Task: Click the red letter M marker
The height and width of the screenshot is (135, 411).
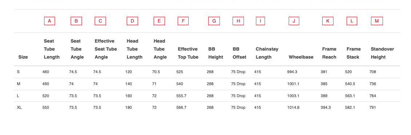Action: click(x=377, y=21)
